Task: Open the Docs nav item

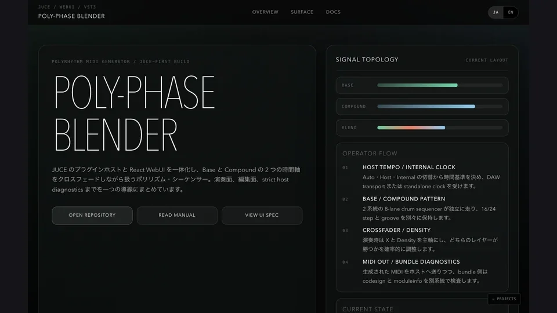Action: (x=333, y=12)
